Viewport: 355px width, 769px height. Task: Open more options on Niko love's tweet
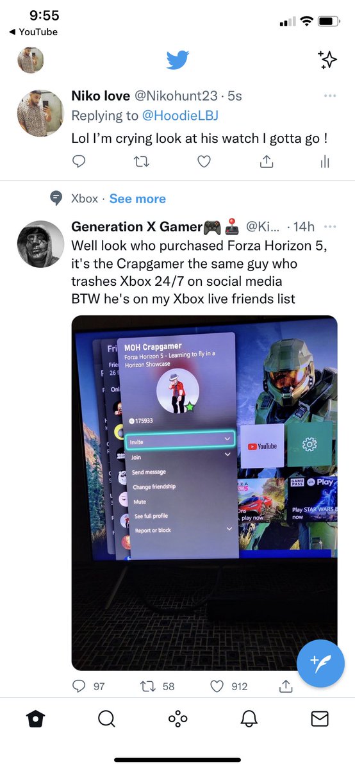coord(330,96)
